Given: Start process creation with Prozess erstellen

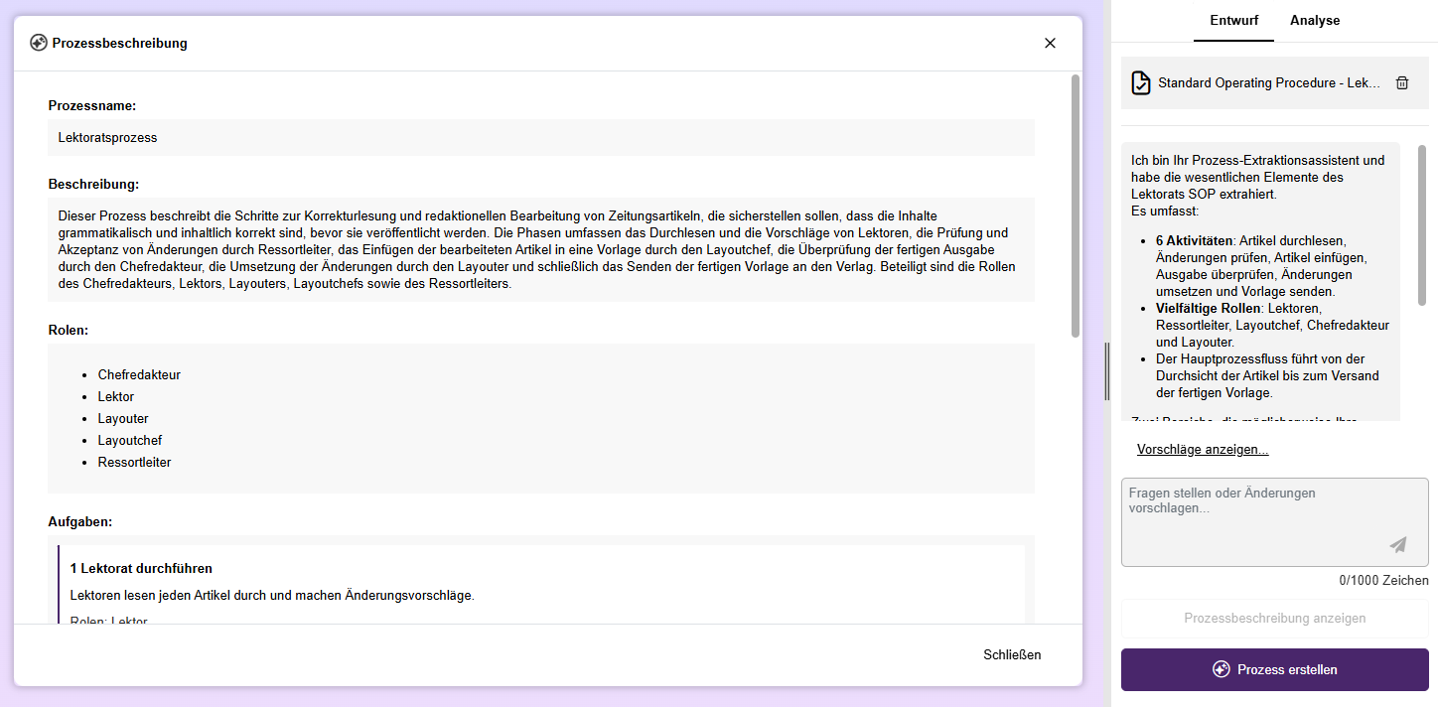Looking at the screenshot, I should click(x=1274, y=669).
